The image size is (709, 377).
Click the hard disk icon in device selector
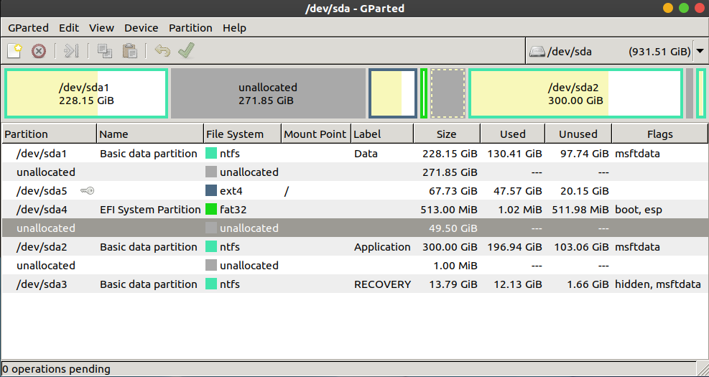point(537,52)
